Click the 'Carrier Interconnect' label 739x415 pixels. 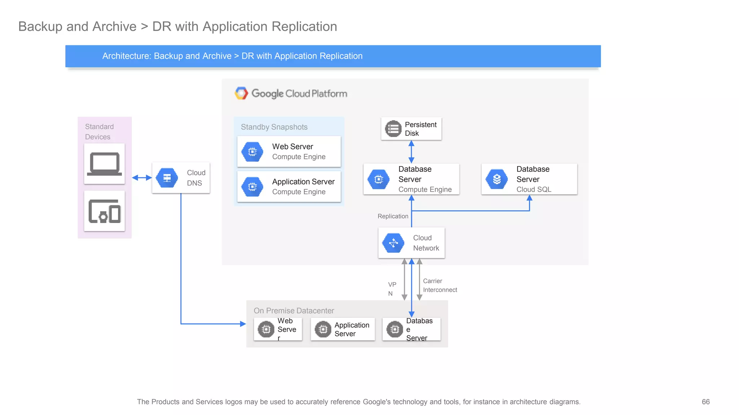tap(440, 285)
